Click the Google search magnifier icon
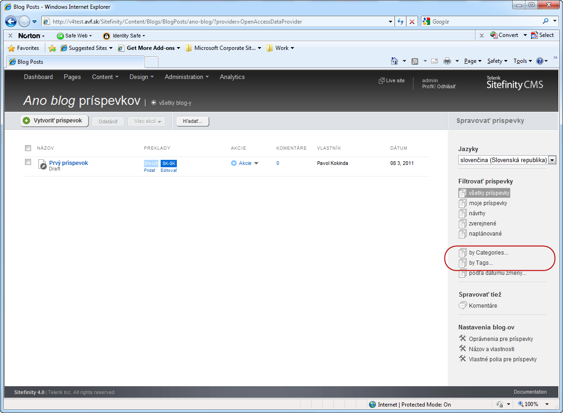 pyautogui.click(x=546, y=21)
